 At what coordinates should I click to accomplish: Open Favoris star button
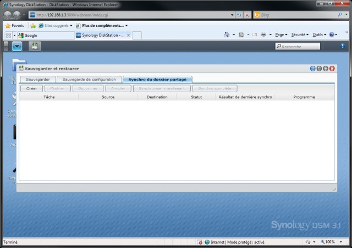15,26
